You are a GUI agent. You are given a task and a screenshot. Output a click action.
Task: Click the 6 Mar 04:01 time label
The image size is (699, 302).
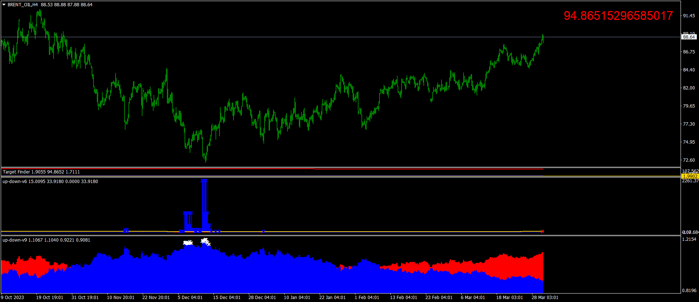coord(473,298)
